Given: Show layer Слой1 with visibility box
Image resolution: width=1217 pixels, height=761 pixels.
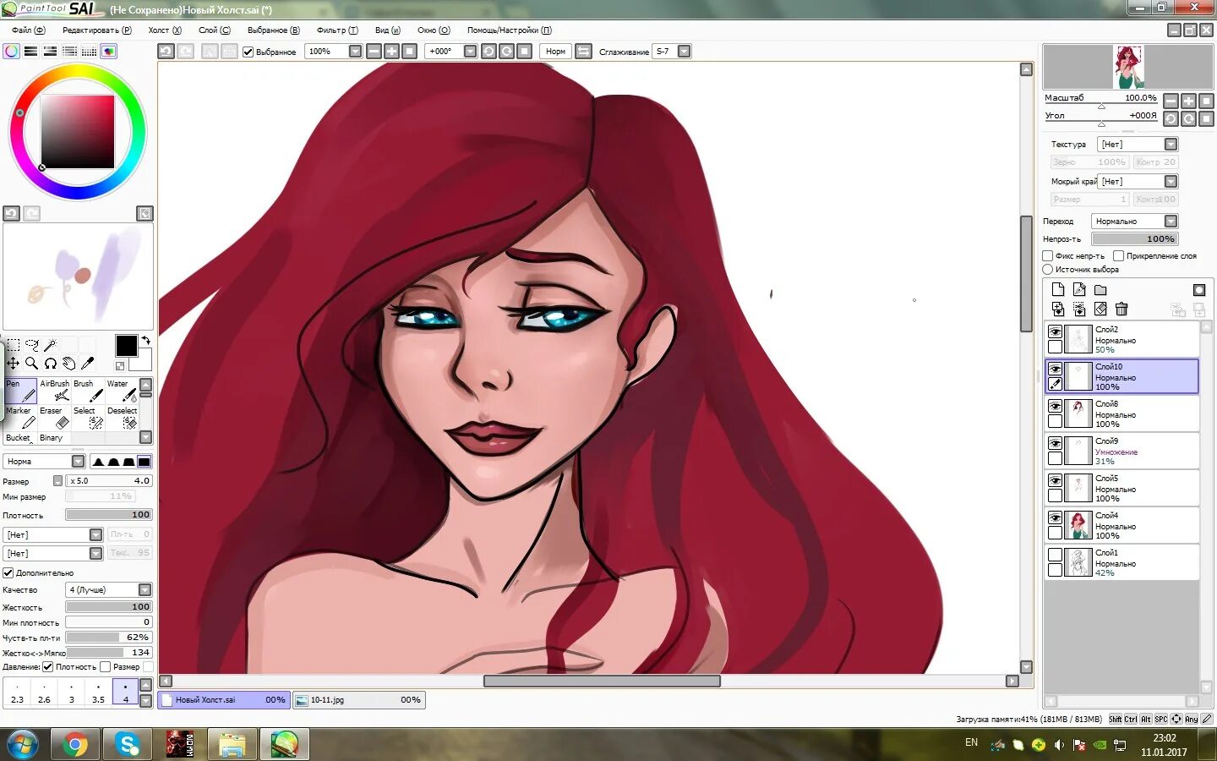Looking at the screenshot, I should coord(1055,556).
